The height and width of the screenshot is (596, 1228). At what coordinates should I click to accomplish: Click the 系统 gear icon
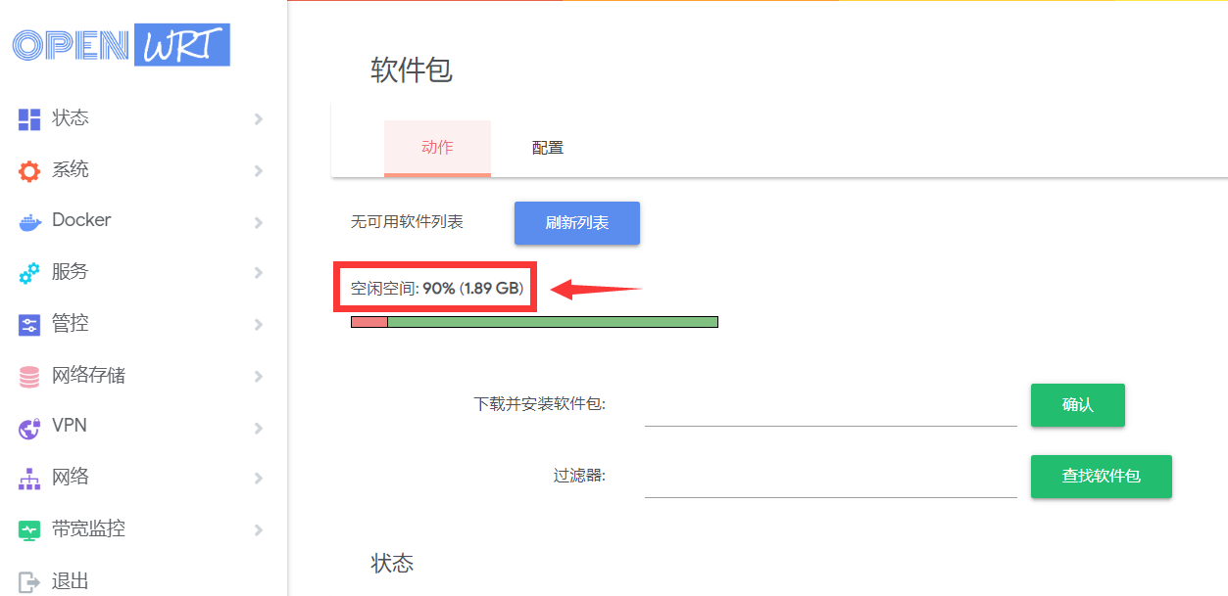coord(31,169)
